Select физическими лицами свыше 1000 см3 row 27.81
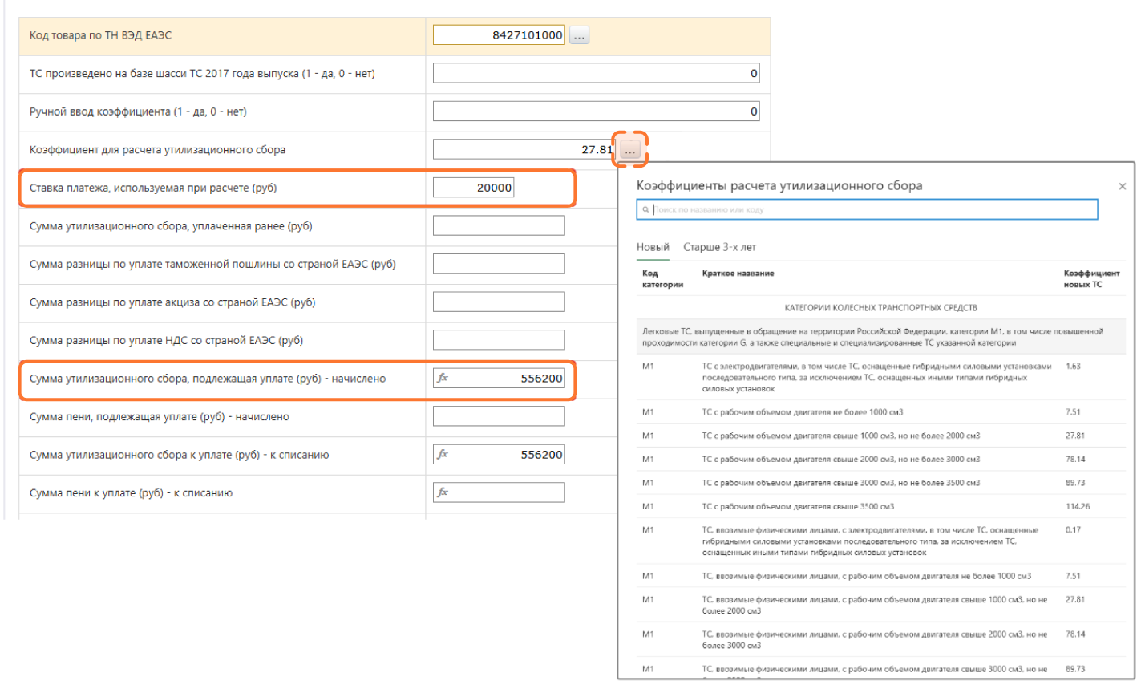1137x689 pixels. click(x=881, y=605)
